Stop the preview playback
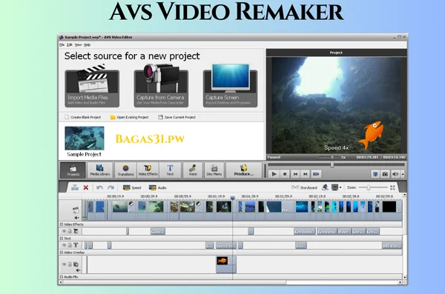The image size is (445, 294). 285,174
